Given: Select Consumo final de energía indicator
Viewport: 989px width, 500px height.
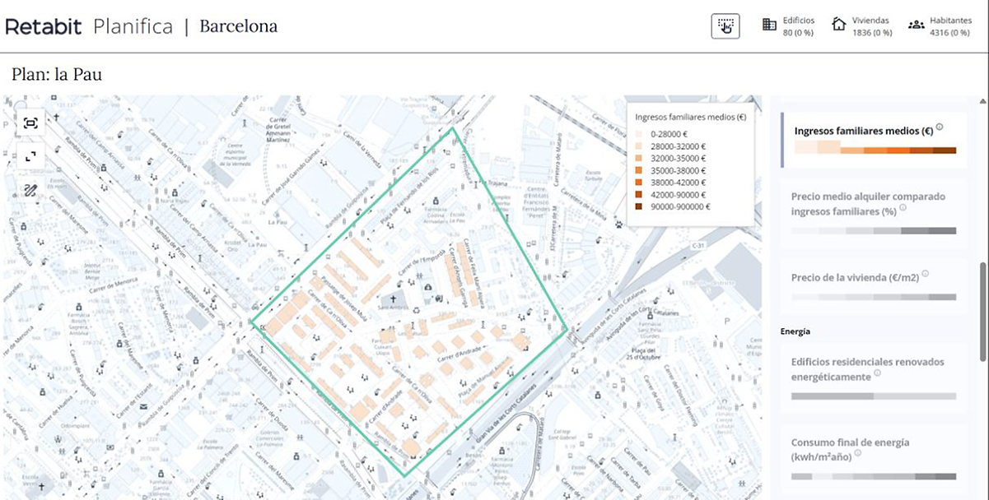Looking at the screenshot, I should pos(873,458).
